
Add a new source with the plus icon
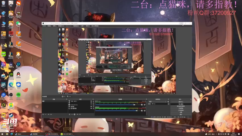click(70, 115)
